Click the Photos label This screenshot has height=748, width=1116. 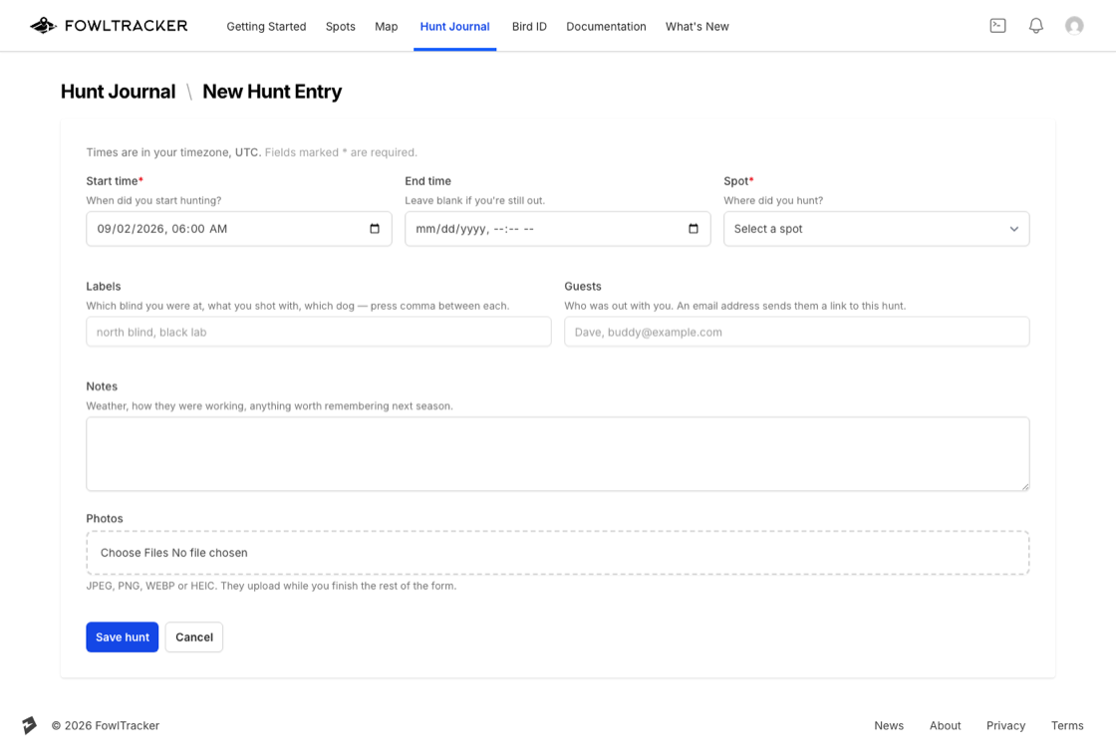(105, 518)
